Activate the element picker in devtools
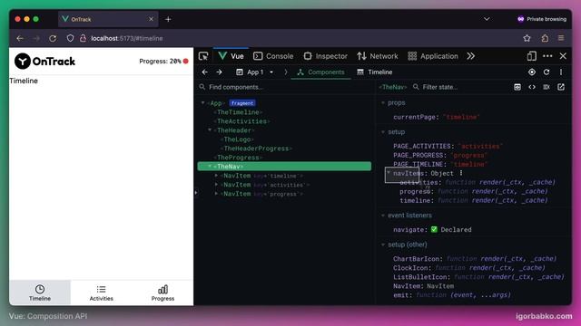 coord(203,56)
